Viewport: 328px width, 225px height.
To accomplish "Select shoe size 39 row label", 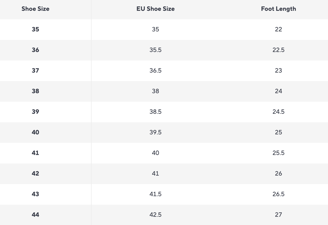I will pyautogui.click(x=35, y=112).
